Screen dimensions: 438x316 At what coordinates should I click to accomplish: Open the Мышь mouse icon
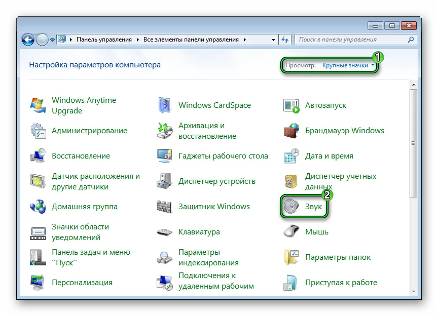tap(291, 232)
